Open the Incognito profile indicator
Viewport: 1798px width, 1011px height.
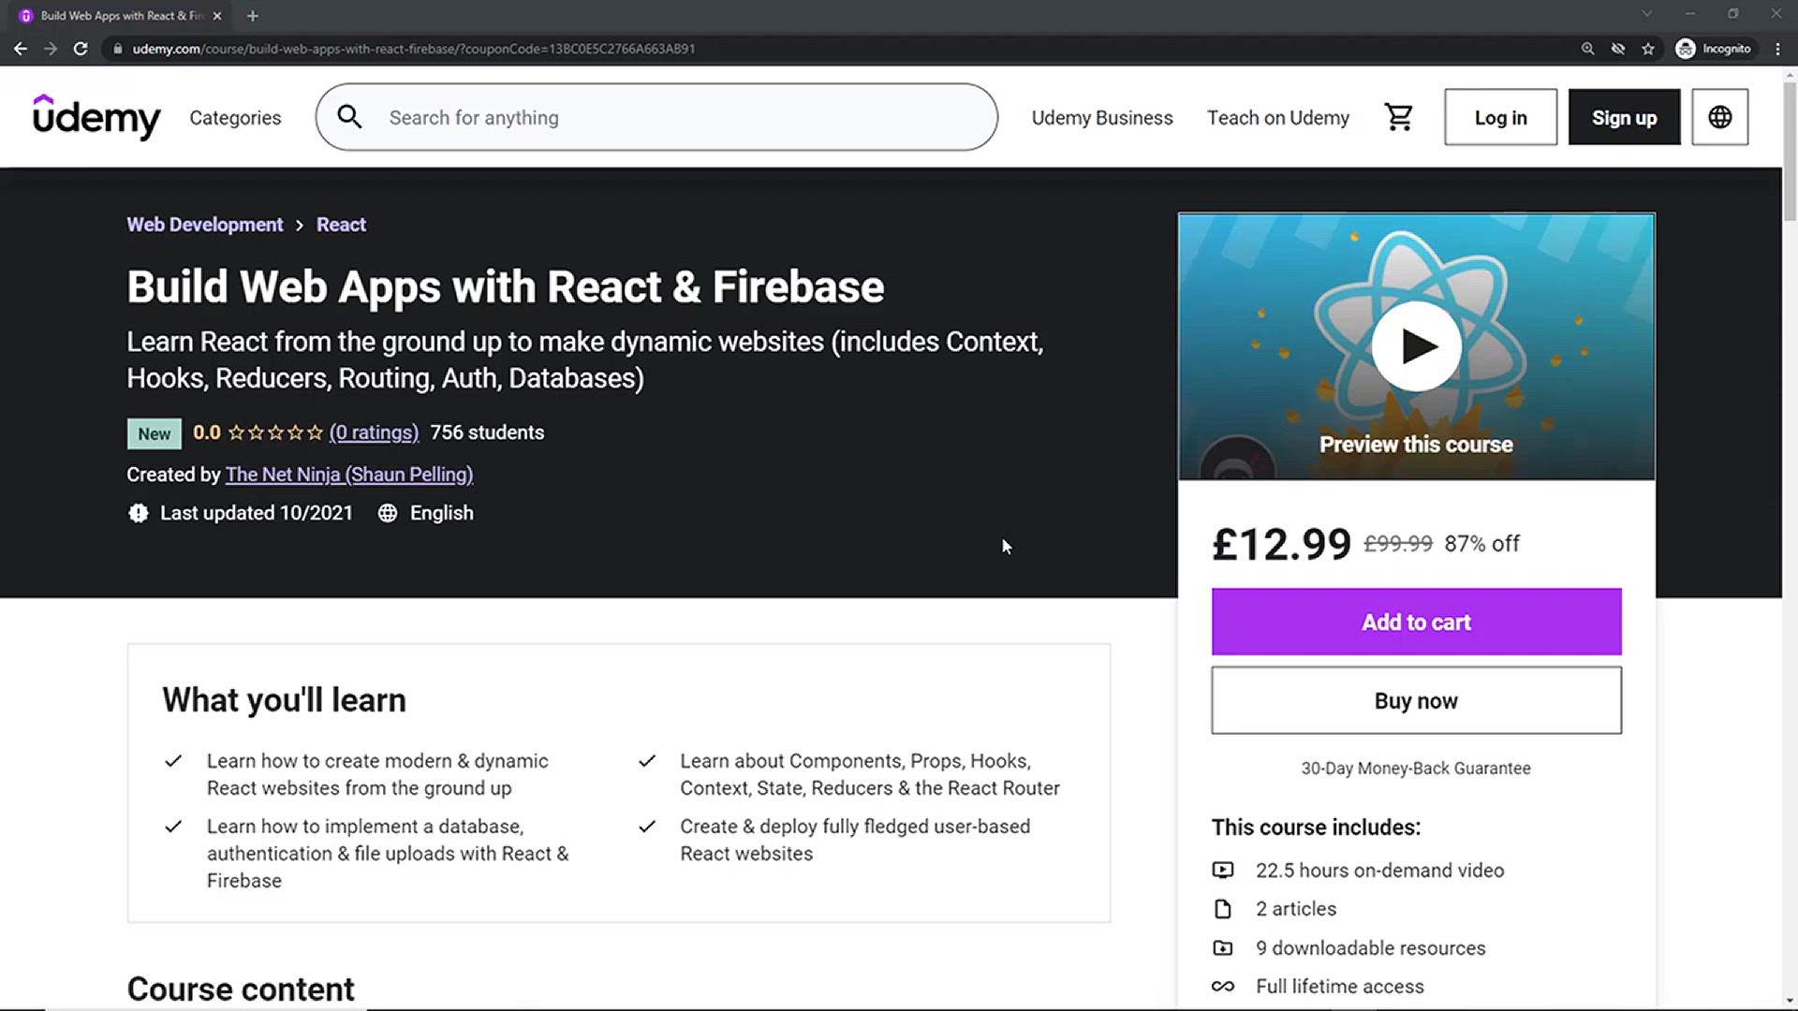pos(1714,49)
